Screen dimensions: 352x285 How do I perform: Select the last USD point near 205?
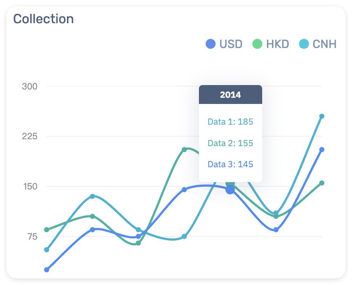pyautogui.click(x=322, y=150)
